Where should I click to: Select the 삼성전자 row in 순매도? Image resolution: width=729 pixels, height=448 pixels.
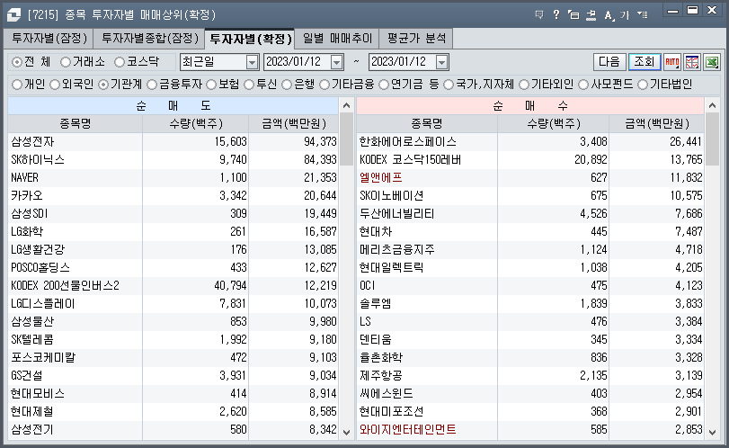pyautogui.click(x=173, y=141)
